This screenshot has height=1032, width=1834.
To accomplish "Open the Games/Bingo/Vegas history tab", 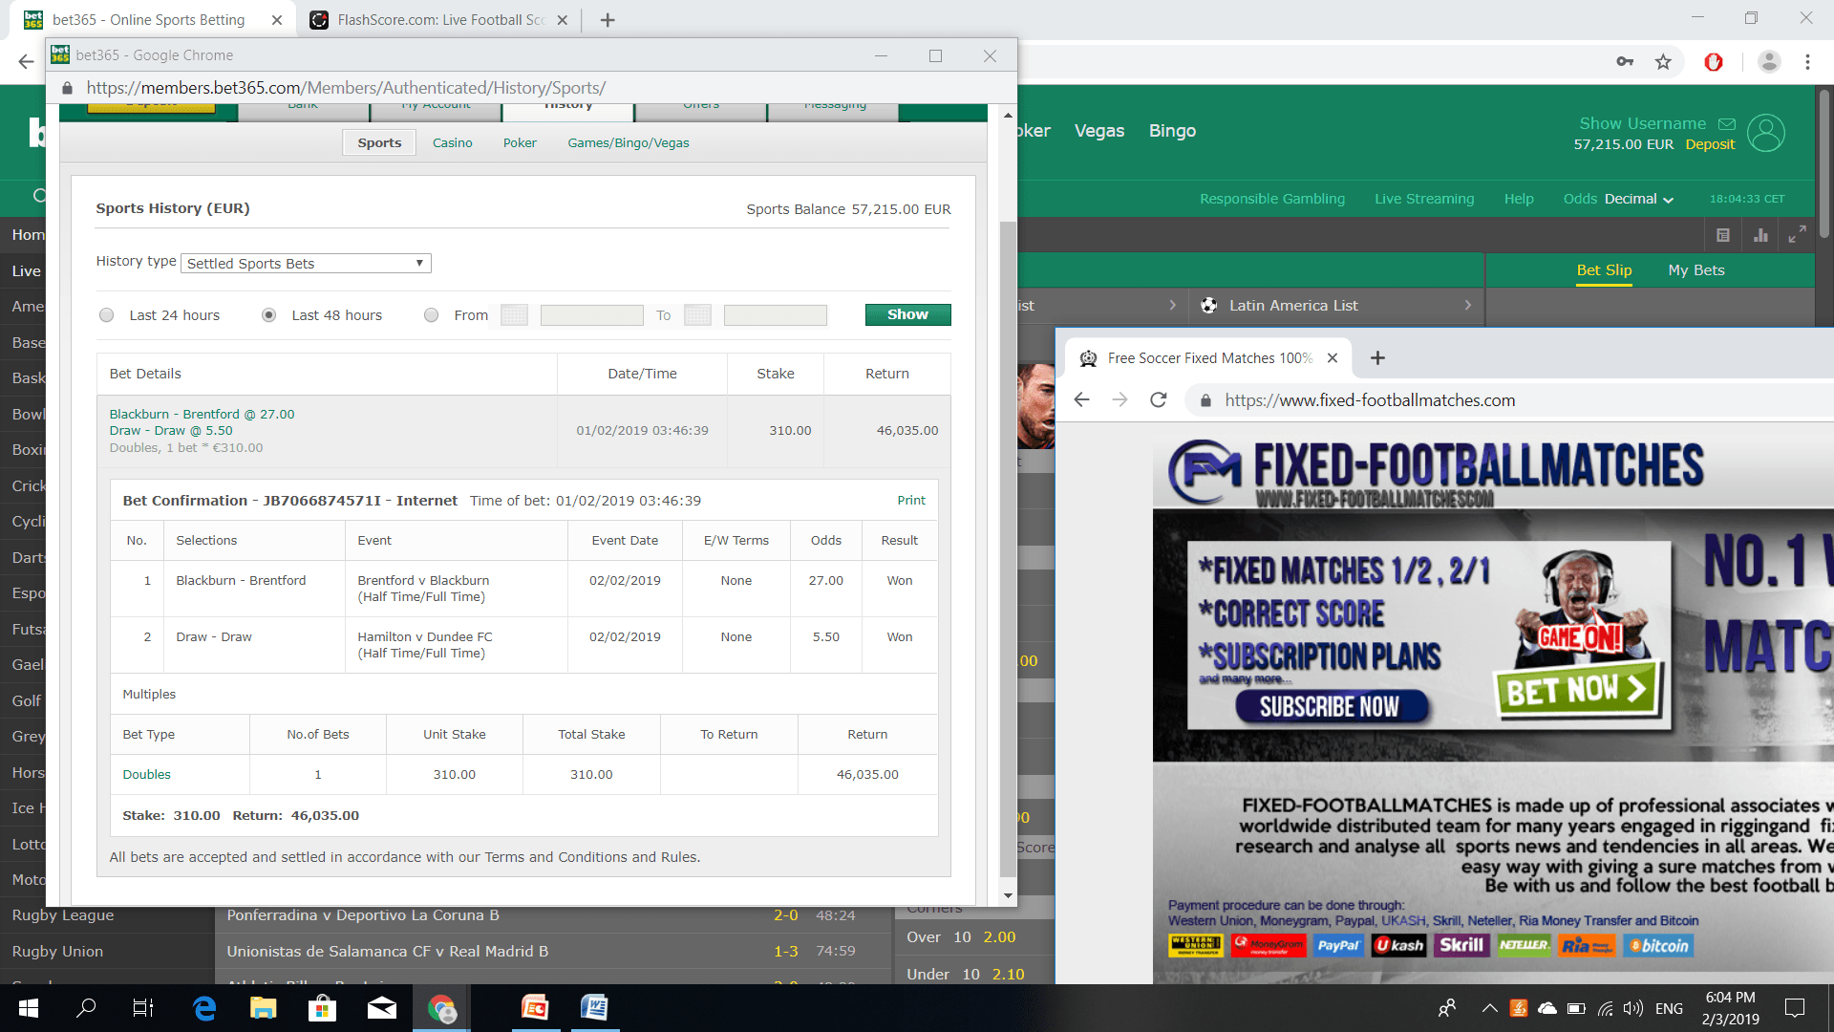I will pos(629,143).
